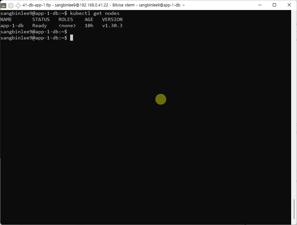Click the window title '41-db-app-1.tlp' text
The height and width of the screenshot is (225, 297).
pos(37,5)
